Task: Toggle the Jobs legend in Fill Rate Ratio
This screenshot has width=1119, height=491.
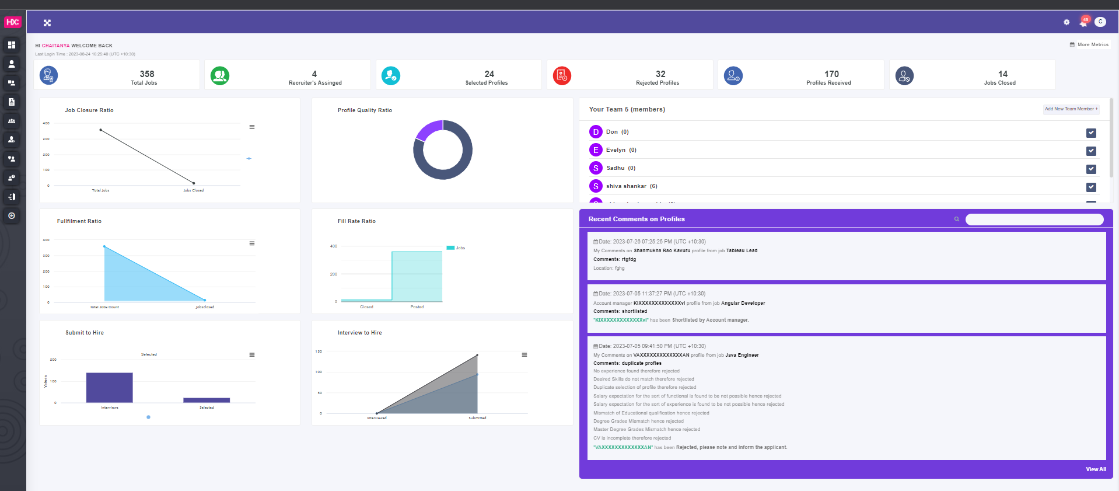Action: (456, 248)
